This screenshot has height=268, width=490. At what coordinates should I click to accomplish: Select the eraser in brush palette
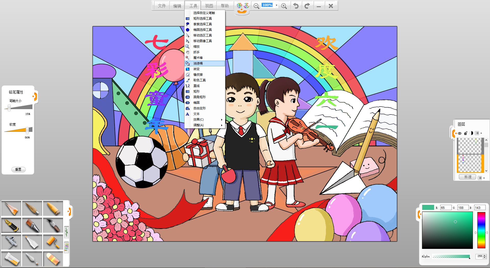(x=53, y=259)
